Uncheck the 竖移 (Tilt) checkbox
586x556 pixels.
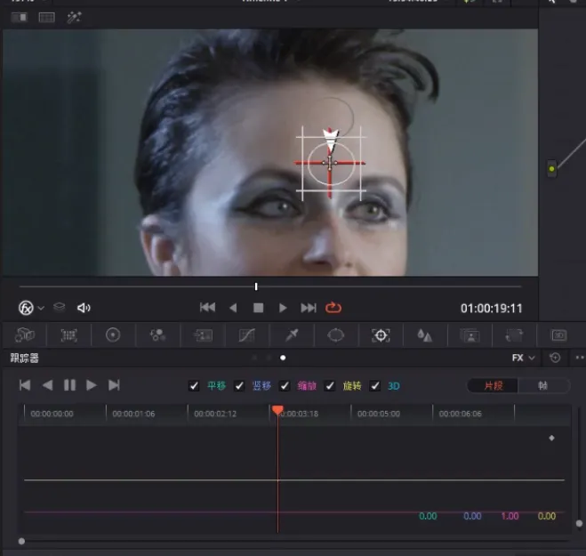[x=239, y=385]
